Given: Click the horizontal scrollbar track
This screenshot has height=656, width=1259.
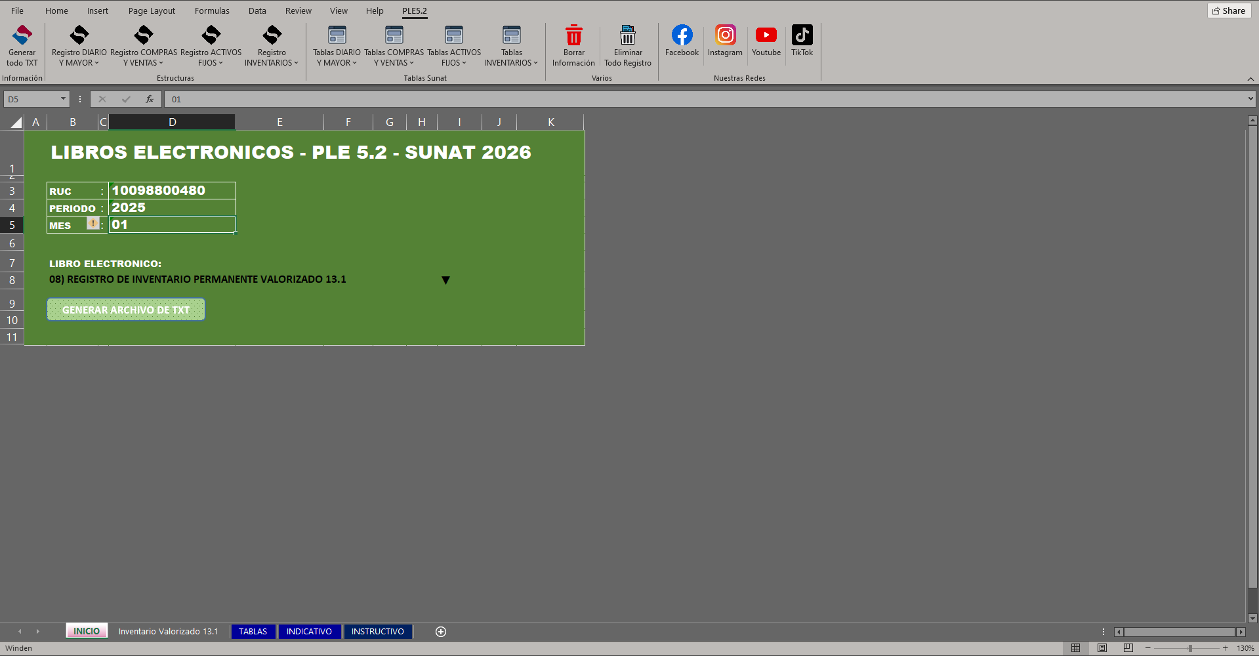Looking at the screenshot, I should click(x=1179, y=632).
